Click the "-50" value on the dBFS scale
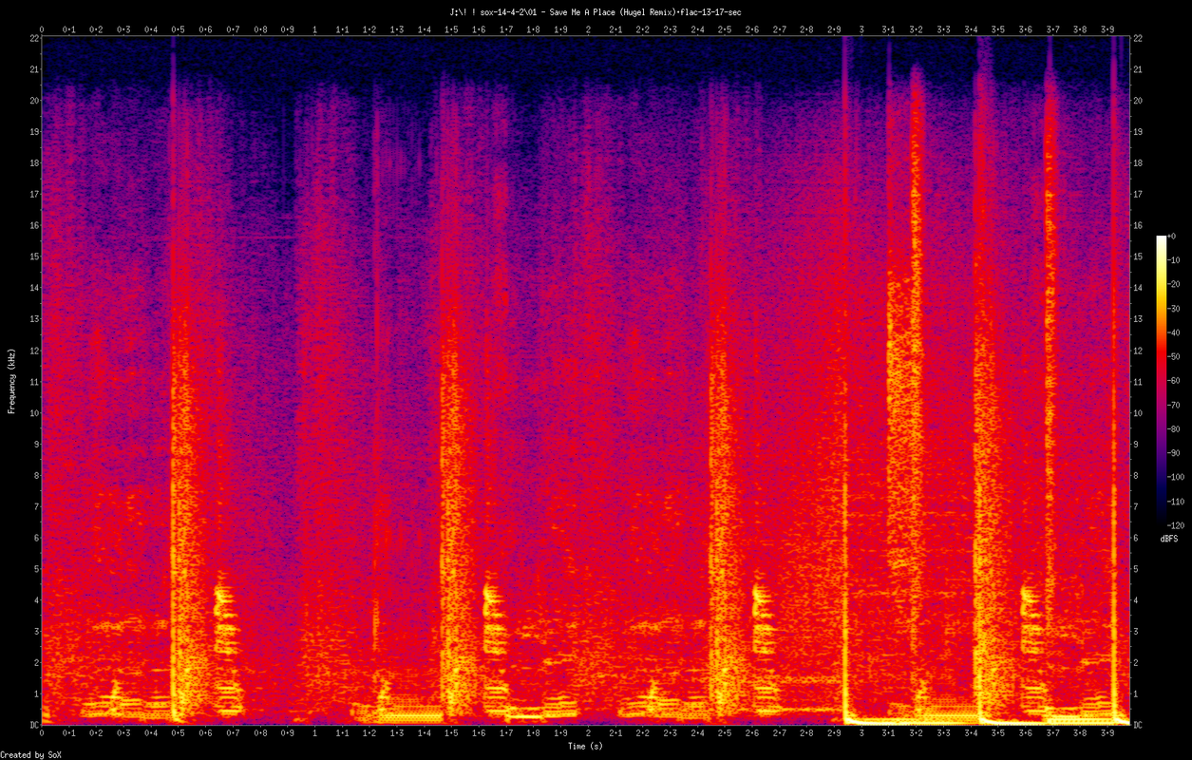This screenshot has height=760, width=1192. (1174, 355)
